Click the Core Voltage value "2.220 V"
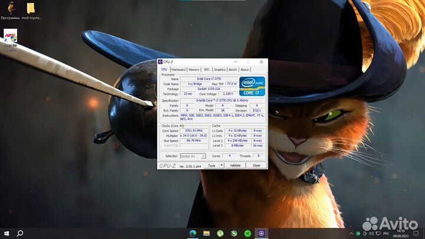 228,94
